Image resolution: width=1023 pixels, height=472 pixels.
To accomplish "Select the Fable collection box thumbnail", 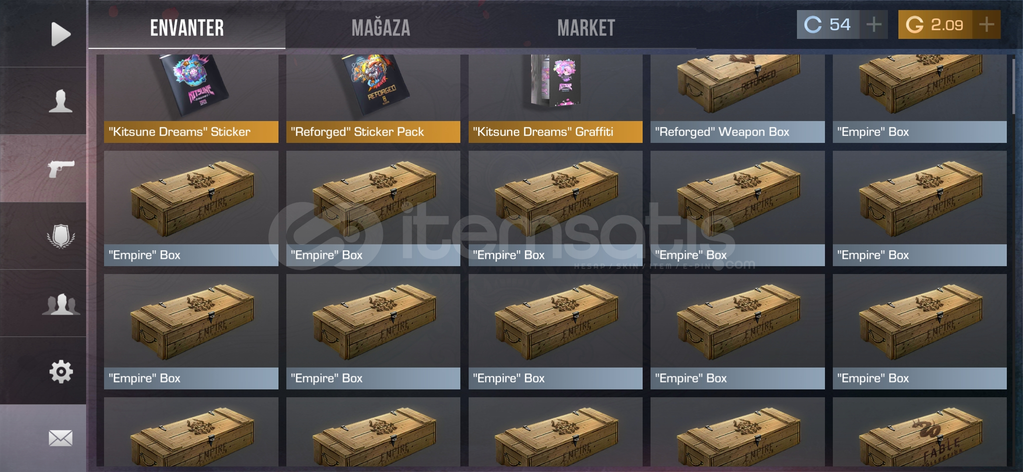I will 919,432.
